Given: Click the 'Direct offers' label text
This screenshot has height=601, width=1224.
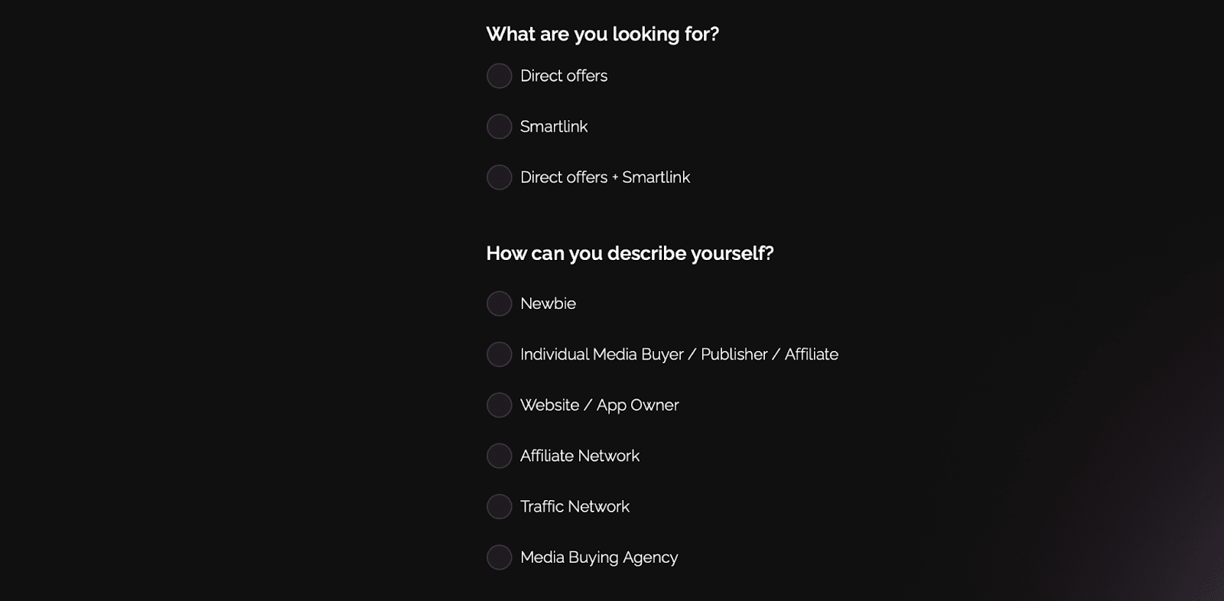Looking at the screenshot, I should point(564,76).
